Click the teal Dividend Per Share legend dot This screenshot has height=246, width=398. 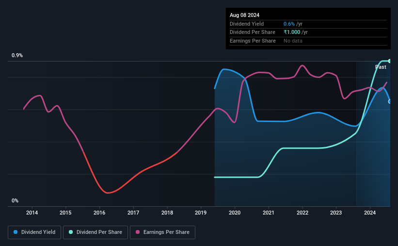coord(71,232)
